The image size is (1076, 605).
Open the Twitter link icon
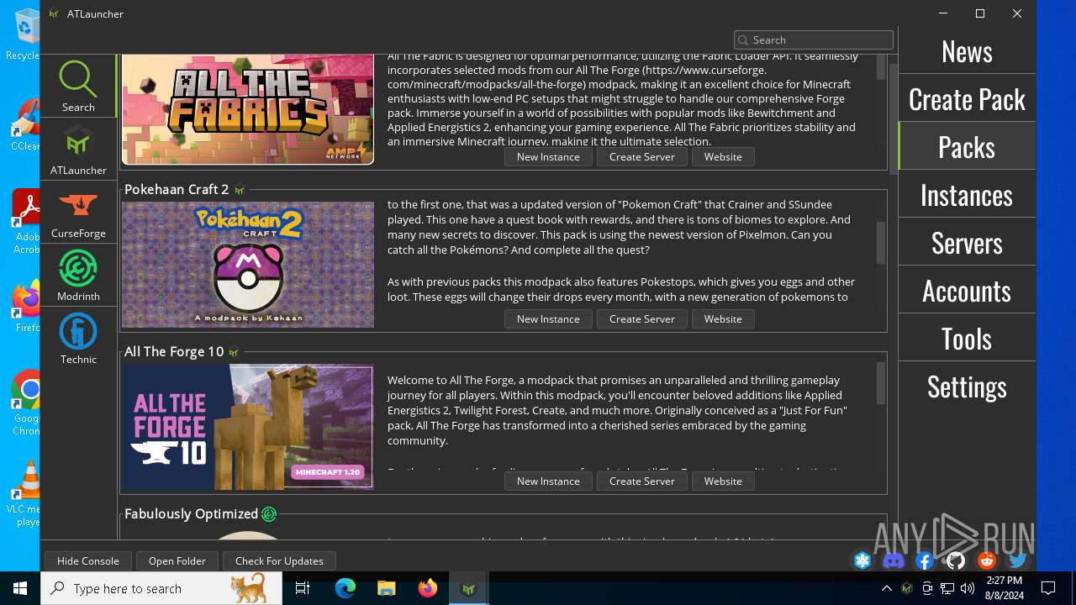[x=1018, y=560]
